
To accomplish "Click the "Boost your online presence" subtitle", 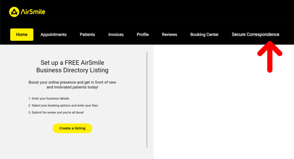I will 72,85.
